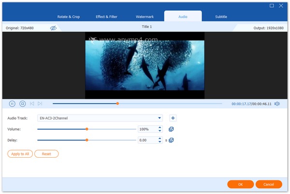Confirm changes with the OK button

pyautogui.click(x=240, y=184)
